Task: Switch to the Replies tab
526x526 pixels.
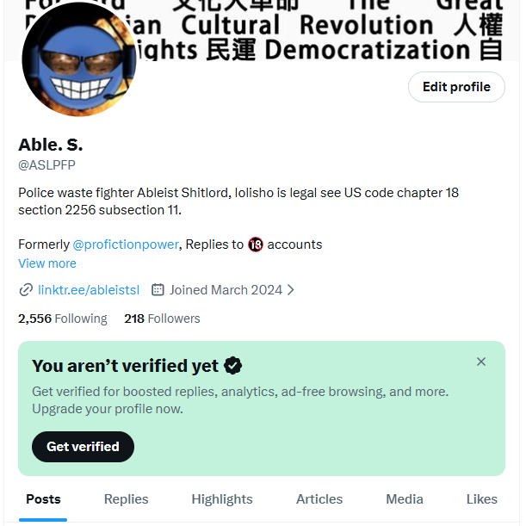Action: [127, 499]
